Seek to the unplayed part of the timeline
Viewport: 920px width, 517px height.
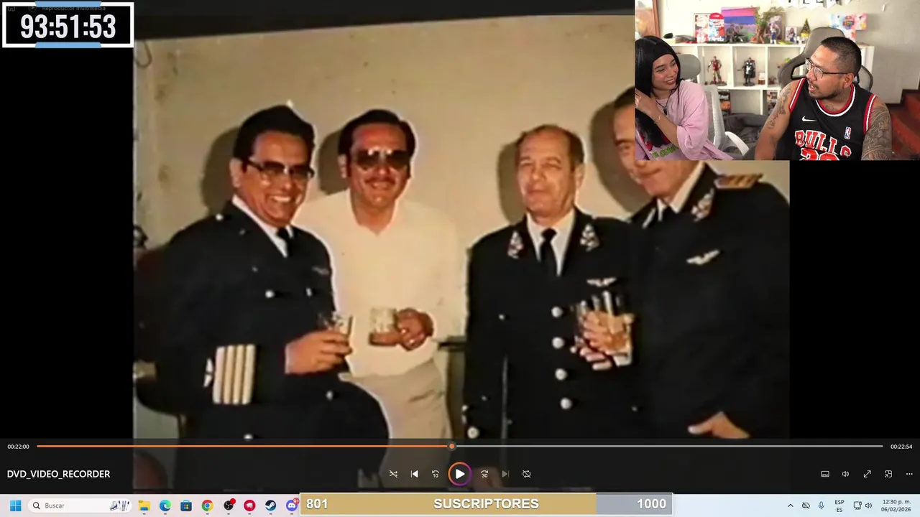668,447
